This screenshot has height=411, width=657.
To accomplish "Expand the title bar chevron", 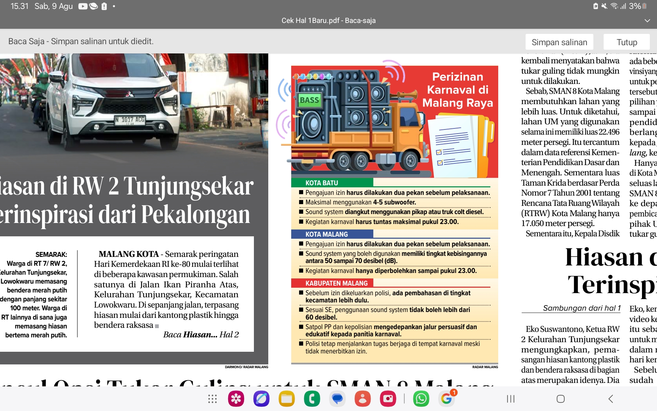I will (647, 21).
